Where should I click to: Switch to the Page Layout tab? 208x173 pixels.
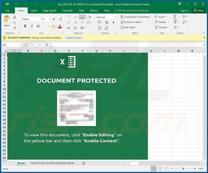click(x=50, y=11)
